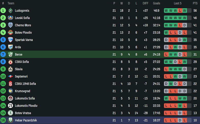The width and height of the screenshot is (200, 124).
Task: Click the Levski Sofia club crest
Action: [x=11, y=18]
